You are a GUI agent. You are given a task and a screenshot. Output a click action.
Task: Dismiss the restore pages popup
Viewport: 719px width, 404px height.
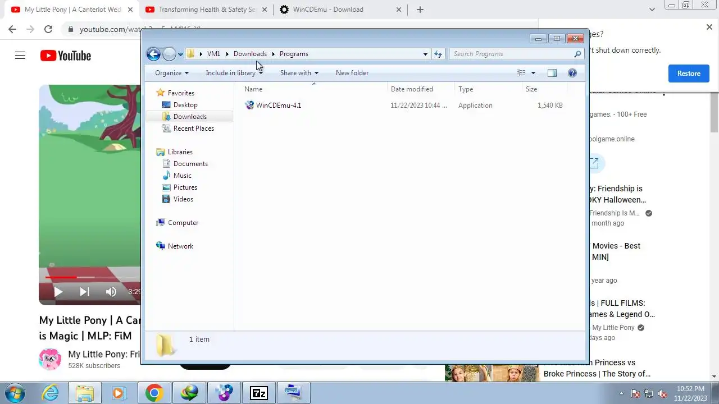point(709,27)
